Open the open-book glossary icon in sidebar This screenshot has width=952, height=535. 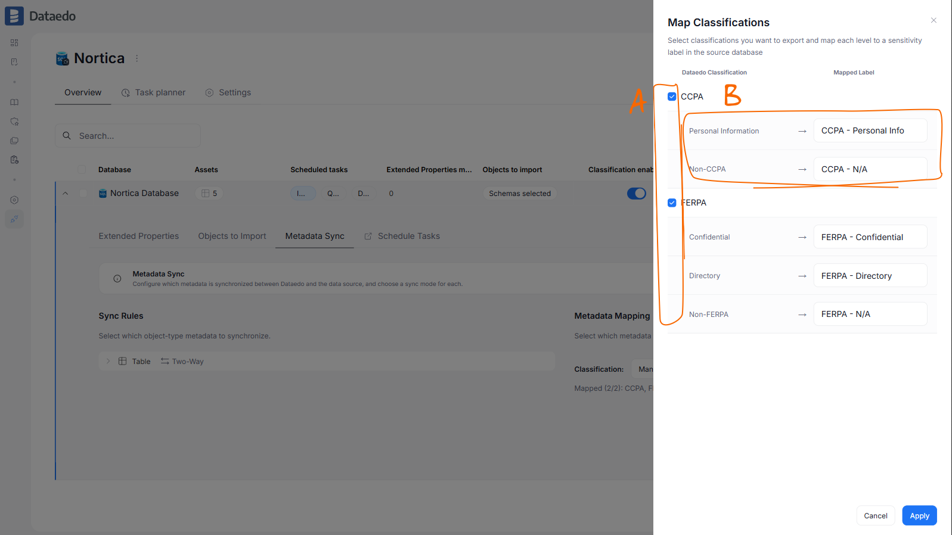click(14, 102)
